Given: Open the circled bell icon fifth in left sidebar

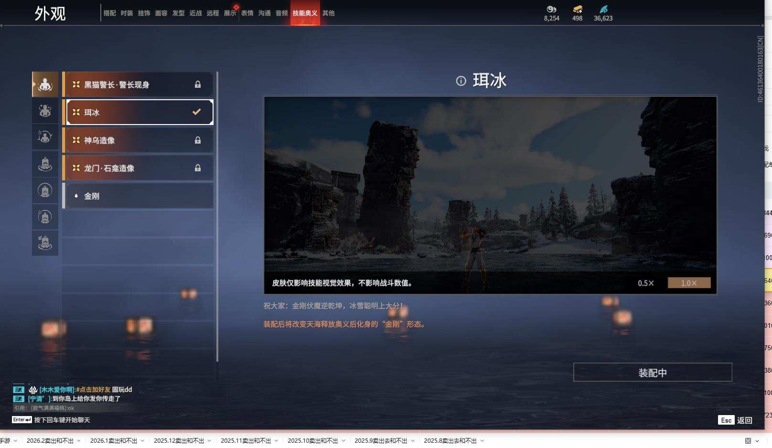Looking at the screenshot, I should (45, 191).
